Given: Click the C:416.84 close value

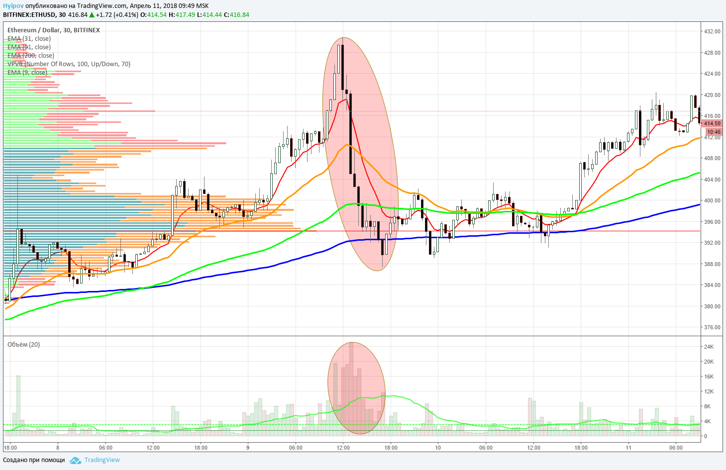Looking at the screenshot, I should 236,15.
